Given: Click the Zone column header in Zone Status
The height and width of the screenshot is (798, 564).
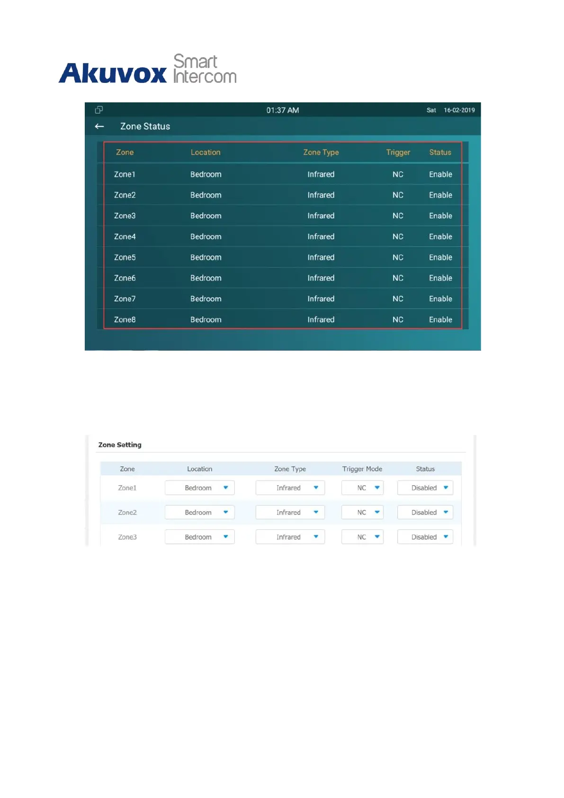Looking at the screenshot, I should (x=125, y=152).
